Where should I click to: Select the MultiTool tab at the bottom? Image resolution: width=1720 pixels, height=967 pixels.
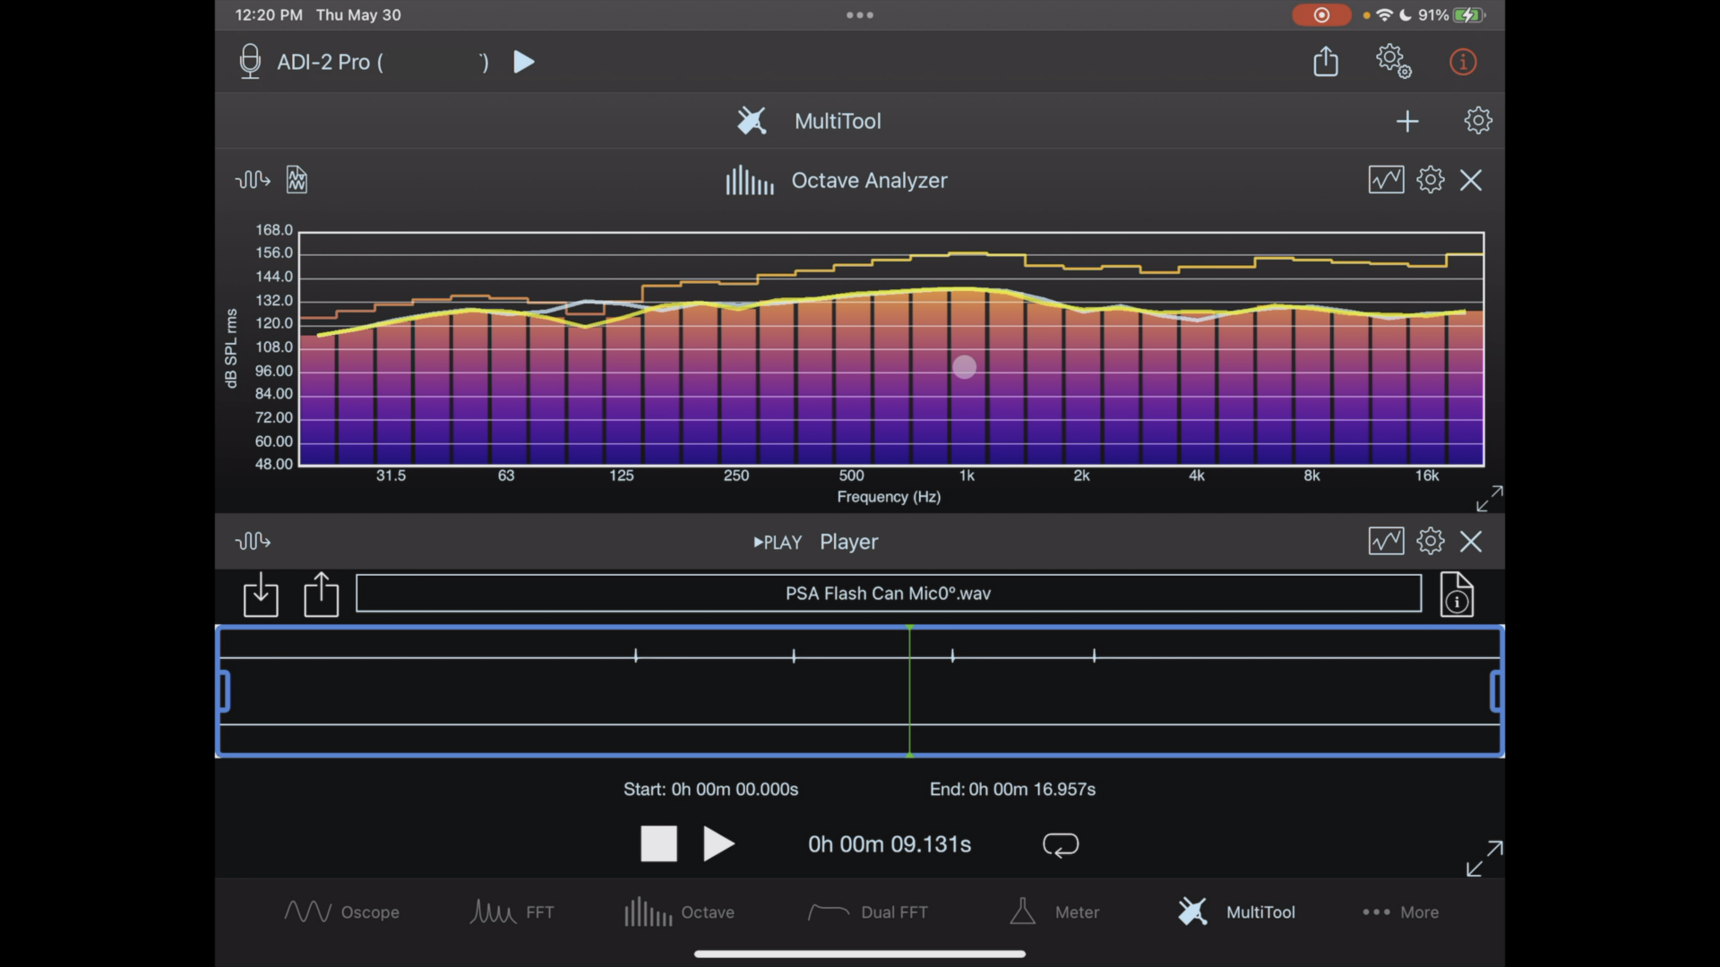(x=1236, y=911)
